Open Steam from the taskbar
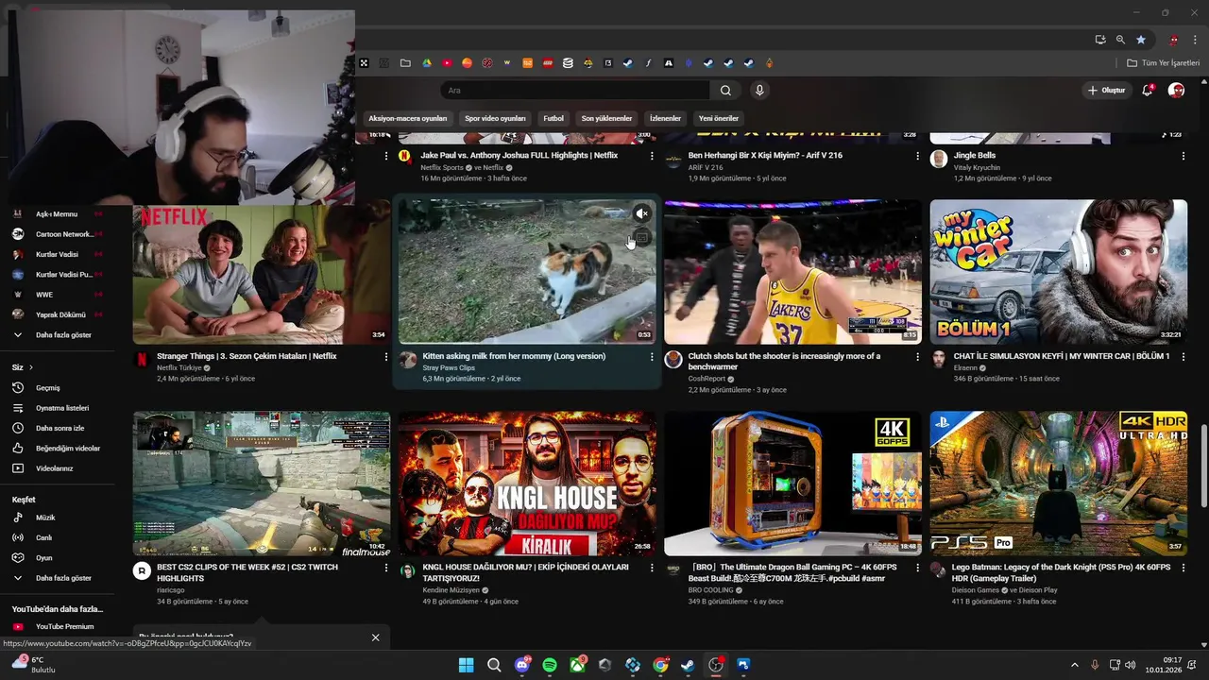Image resolution: width=1209 pixels, height=680 pixels. 688,665
